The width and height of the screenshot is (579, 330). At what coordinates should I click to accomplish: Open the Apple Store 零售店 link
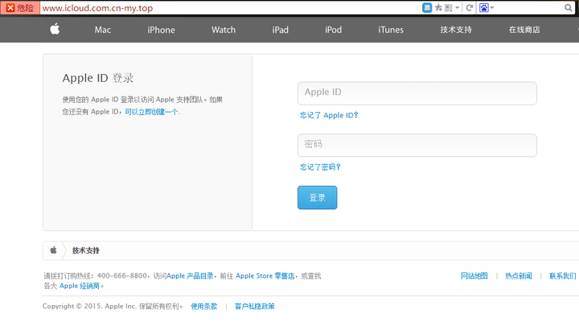coord(265,276)
